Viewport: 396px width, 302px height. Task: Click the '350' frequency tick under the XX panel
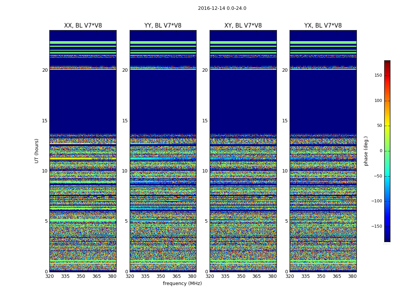(81, 276)
